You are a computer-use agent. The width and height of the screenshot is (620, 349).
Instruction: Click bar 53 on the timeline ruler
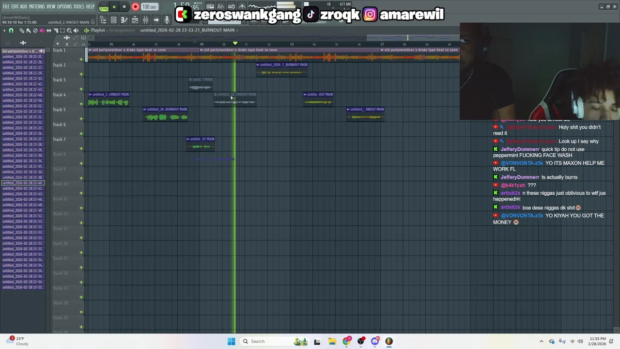(292, 45)
